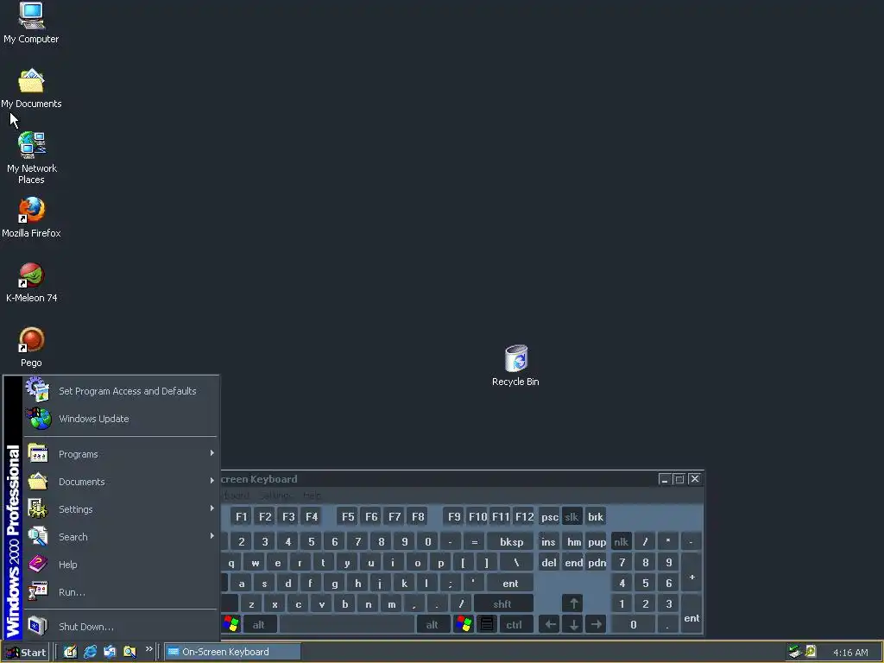The height and width of the screenshot is (663, 884).
Task: Click the folder search quick launch icon
Action: coord(129,652)
